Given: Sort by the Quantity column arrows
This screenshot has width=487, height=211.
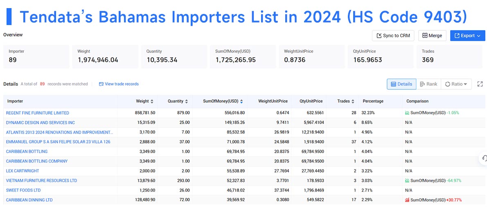Looking at the screenshot, I should (x=186, y=101).
